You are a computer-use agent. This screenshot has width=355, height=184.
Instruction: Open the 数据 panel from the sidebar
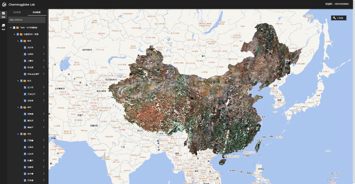click(3, 15)
